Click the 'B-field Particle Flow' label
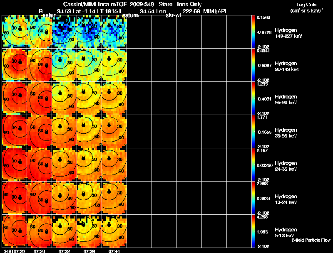 [311, 240]
